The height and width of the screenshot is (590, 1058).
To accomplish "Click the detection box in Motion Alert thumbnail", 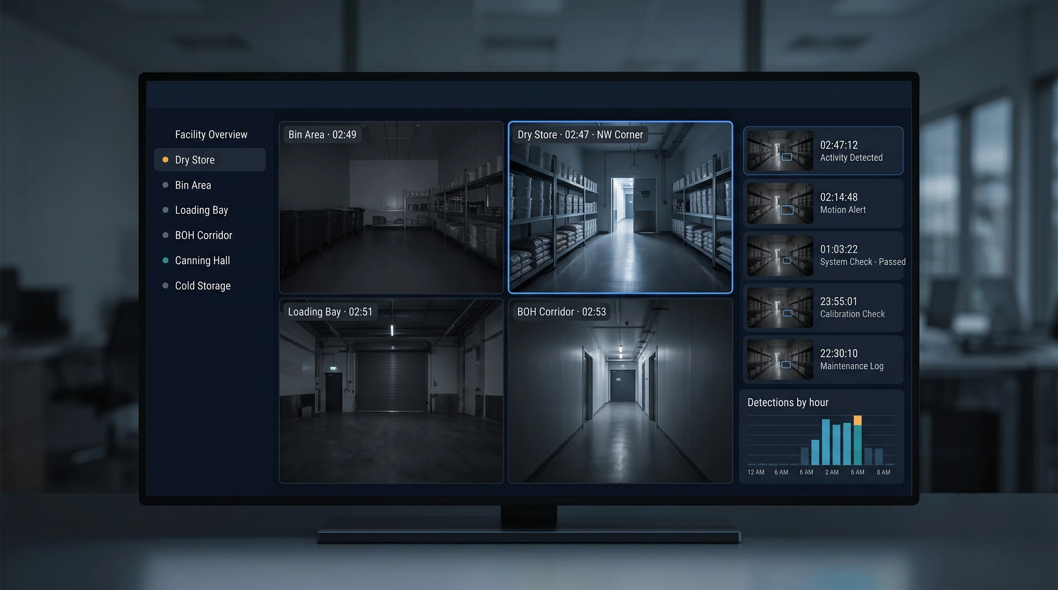I will 787,210.
